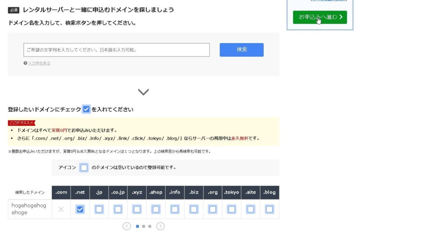435x236 pixels.
Task: Focus the domain name text input field
Action: click(x=116, y=50)
